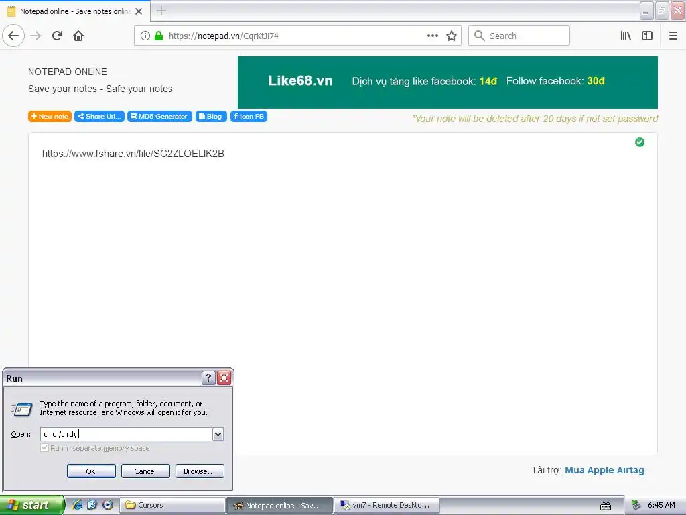Open page actions three-dots menu
The height and width of the screenshot is (515, 686).
(433, 36)
